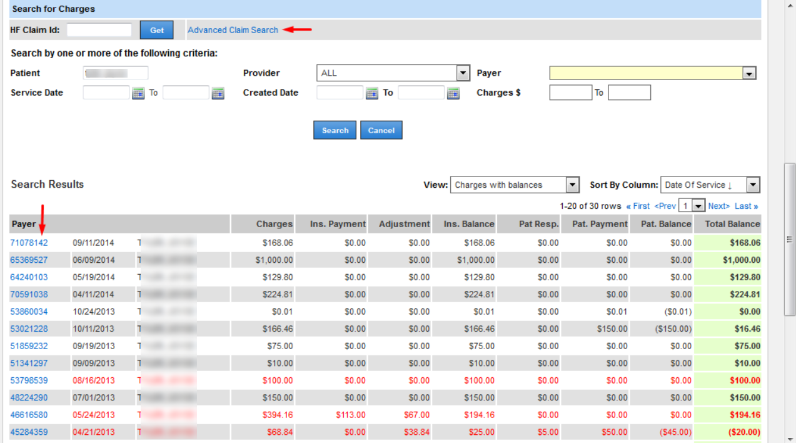The image size is (796, 443).
Task: Click the Get button
Action: pos(156,30)
